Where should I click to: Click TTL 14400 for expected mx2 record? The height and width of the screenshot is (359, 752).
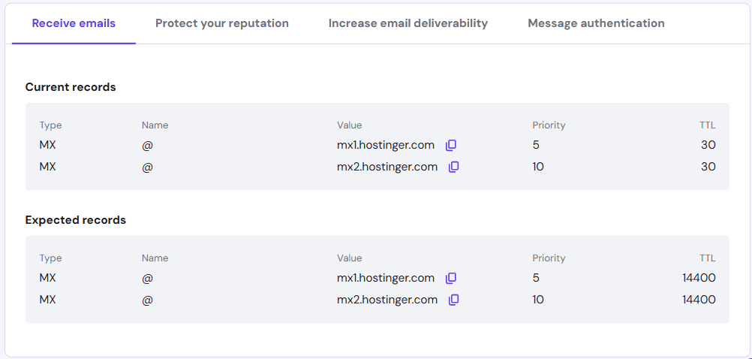click(x=699, y=300)
